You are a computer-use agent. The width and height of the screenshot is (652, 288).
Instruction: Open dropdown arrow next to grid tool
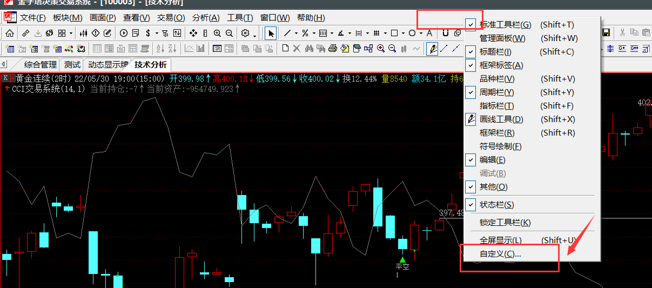click(385, 34)
